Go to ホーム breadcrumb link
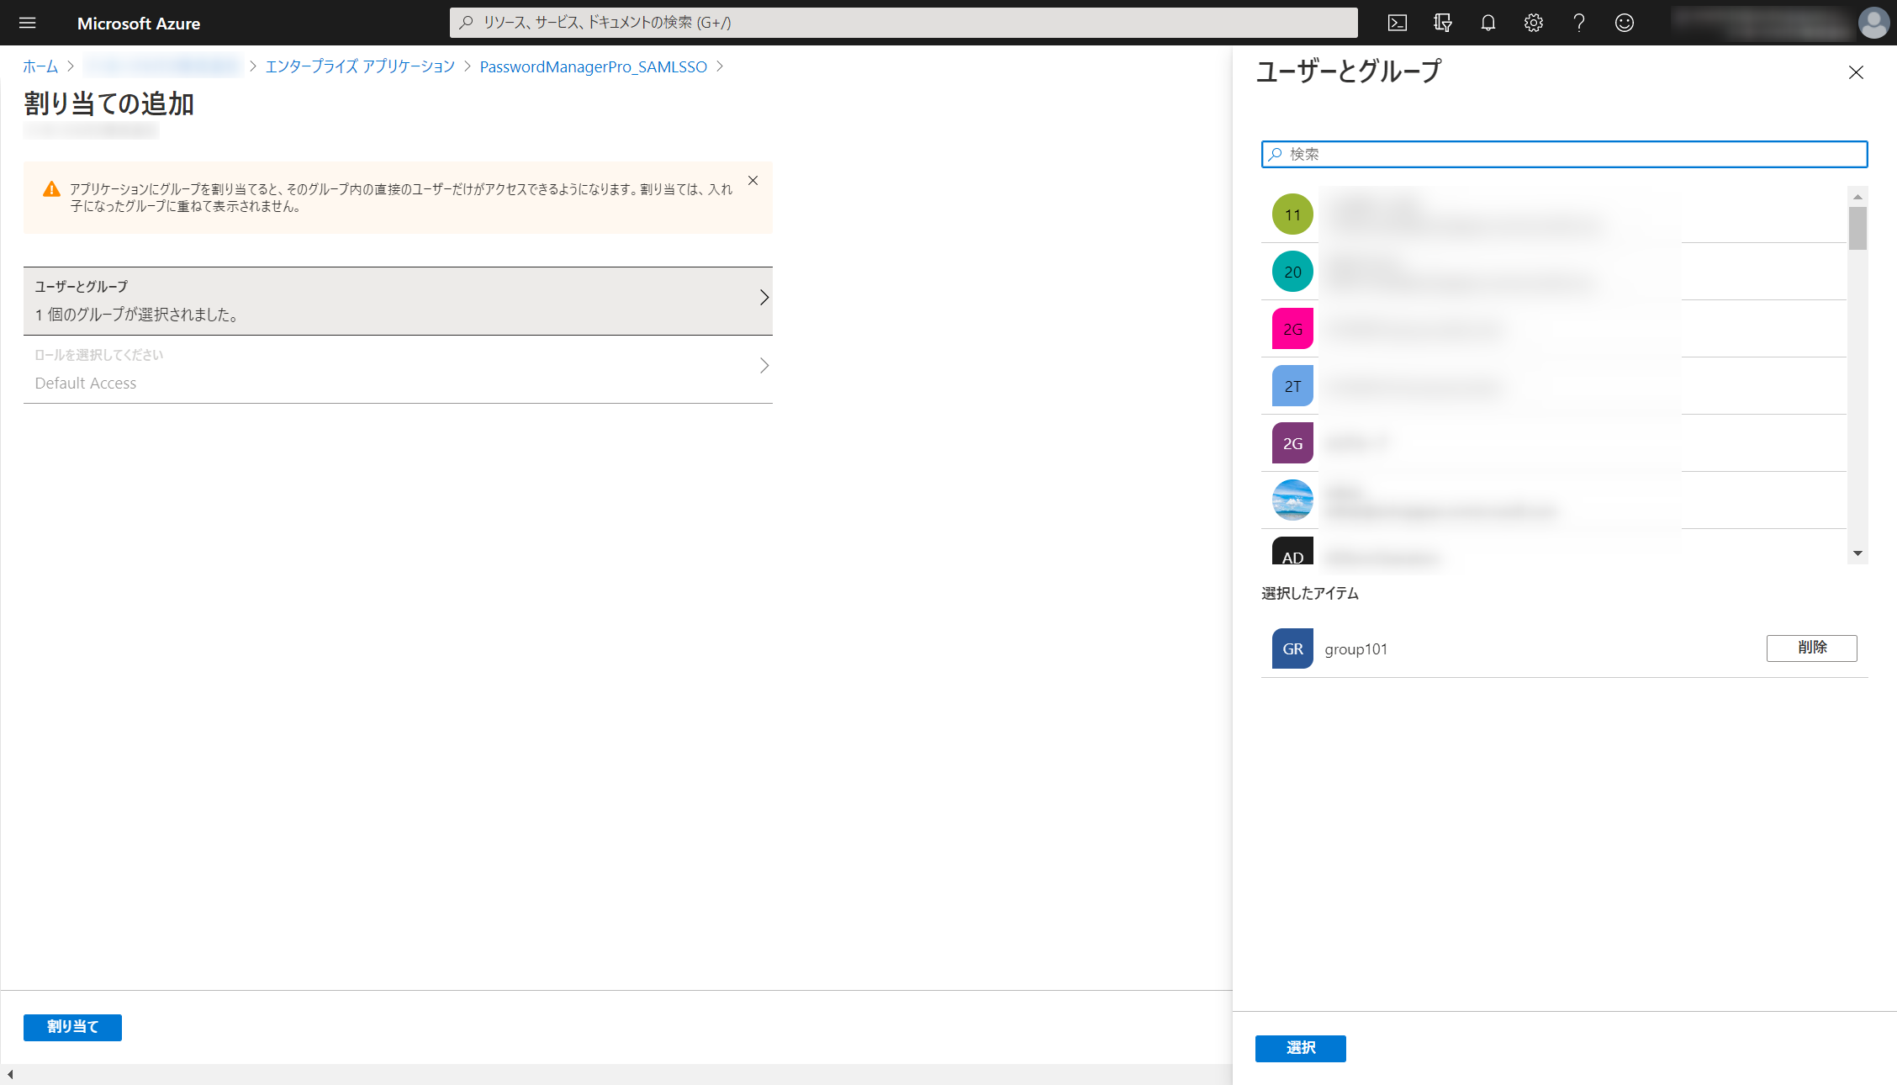1897x1085 pixels. (40, 66)
